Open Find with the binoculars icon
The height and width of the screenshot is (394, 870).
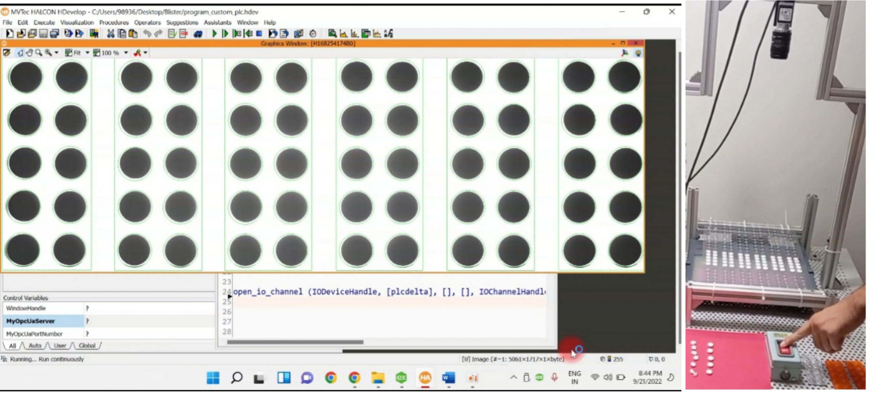click(x=198, y=34)
